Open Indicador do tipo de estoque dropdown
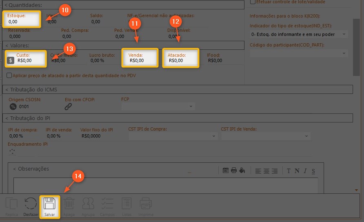 coord(299,34)
